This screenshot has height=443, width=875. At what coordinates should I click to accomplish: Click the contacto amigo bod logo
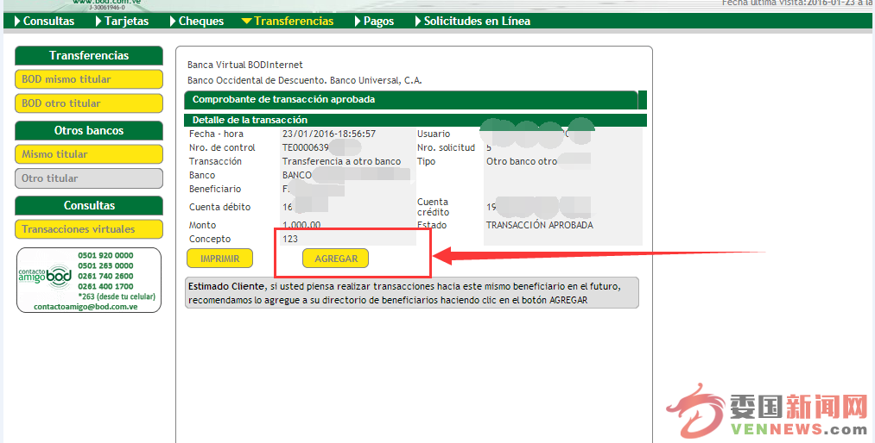[45, 276]
